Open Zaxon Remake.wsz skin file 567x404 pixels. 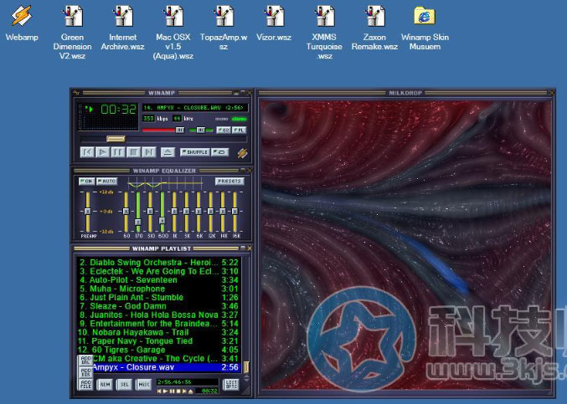pyautogui.click(x=374, y=28)
